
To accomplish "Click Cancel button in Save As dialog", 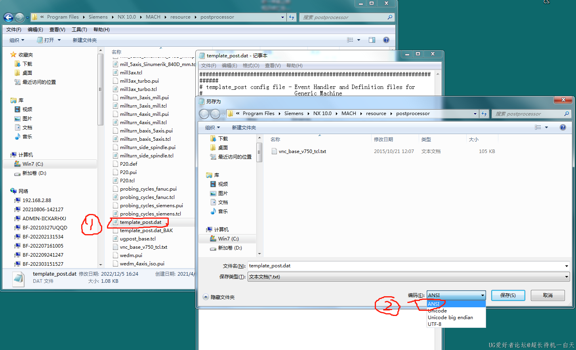I will click(x=548, y=295).
